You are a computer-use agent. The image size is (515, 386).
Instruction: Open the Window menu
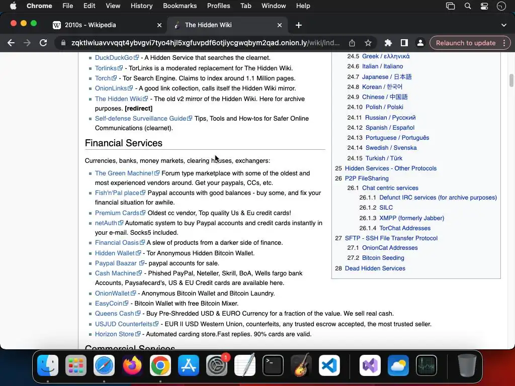coord(274,6)
